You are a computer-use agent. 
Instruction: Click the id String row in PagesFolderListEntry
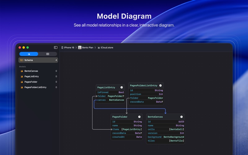pyautogui.click(x=146, y=90)
